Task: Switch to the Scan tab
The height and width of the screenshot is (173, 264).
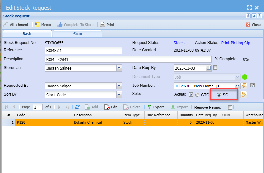Action: [78, 34]
